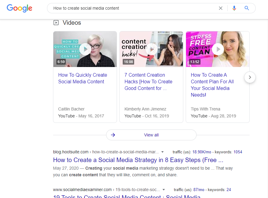Click Hootsuite keywords count 1054
Screen dimensions: 268x198
[x=238, y=152]
